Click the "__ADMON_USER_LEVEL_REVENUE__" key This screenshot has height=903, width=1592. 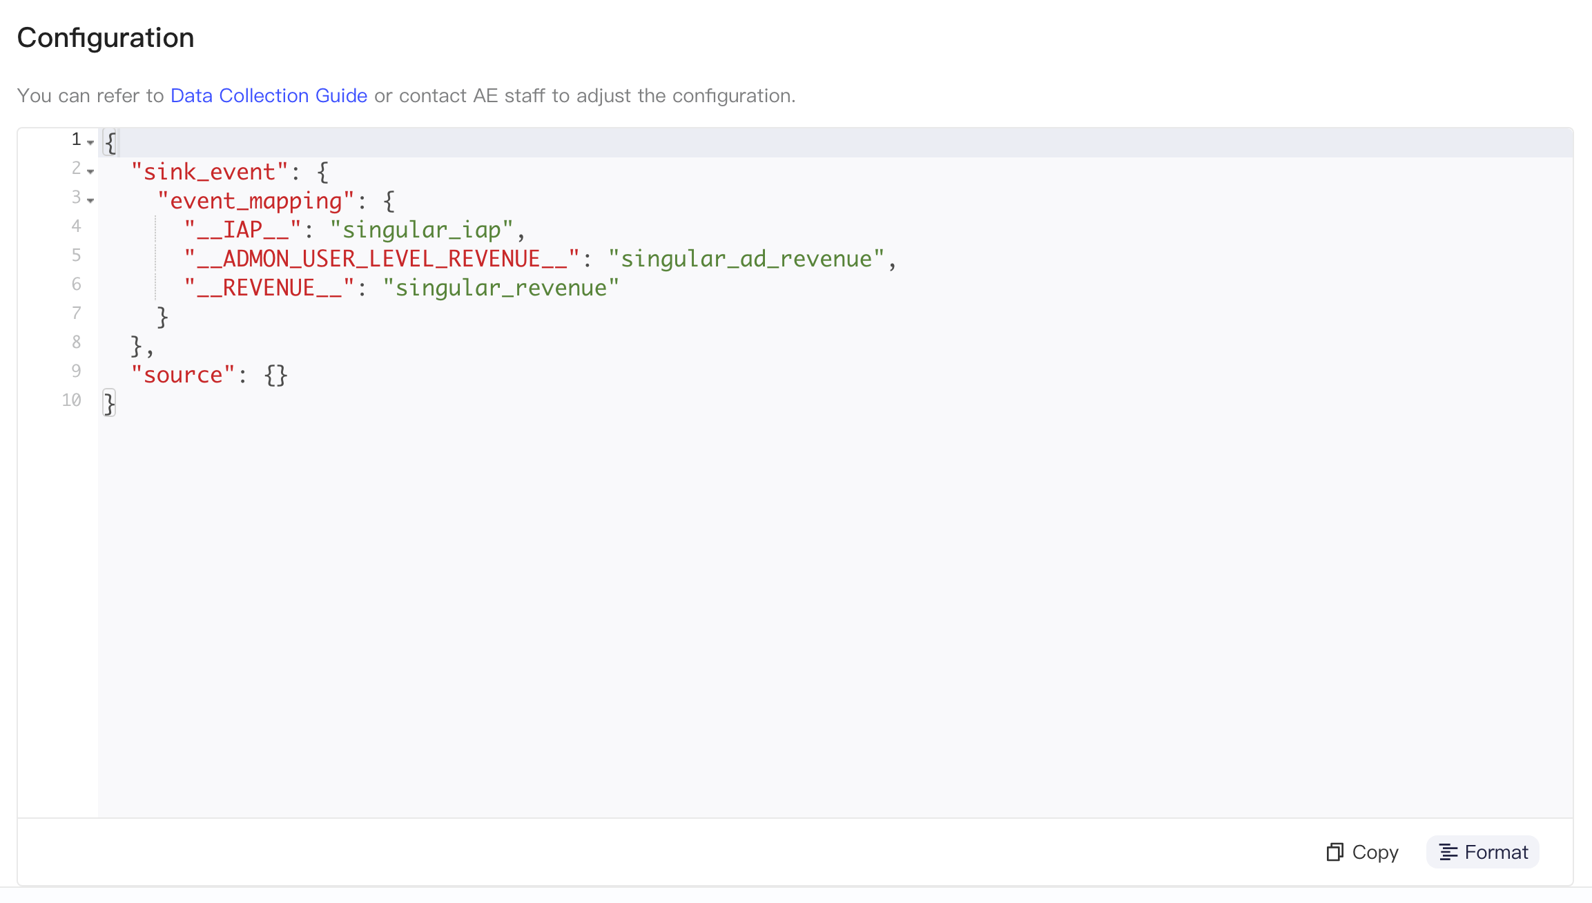click(382, 259)
